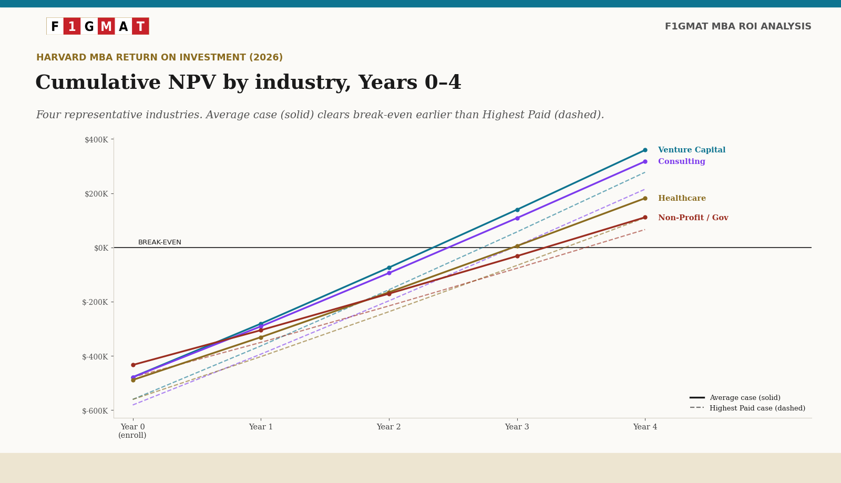Click the $-600K y-axis tick label

pos(95,411)
